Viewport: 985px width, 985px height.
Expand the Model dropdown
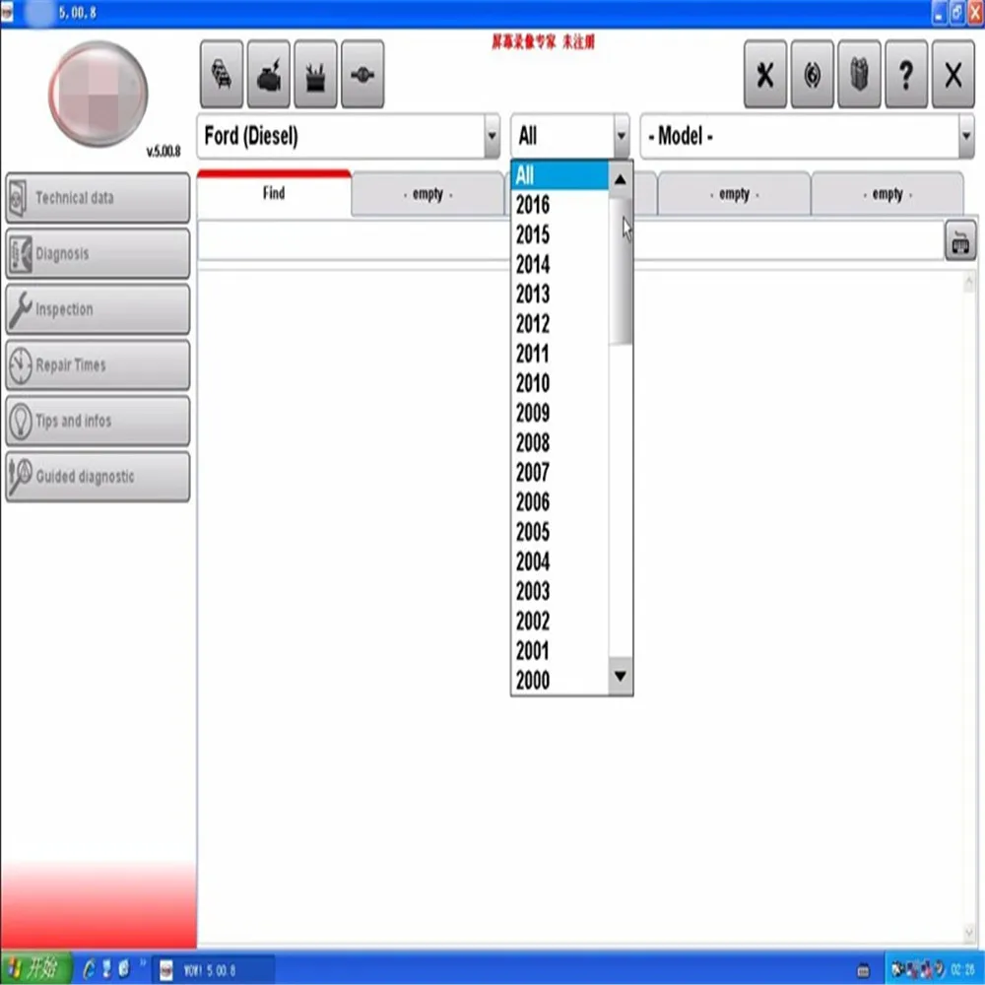pos(966,136)
